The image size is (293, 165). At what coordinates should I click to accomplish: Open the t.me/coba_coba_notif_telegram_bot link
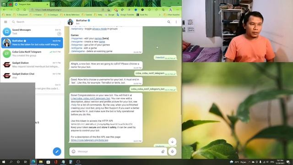91,99
